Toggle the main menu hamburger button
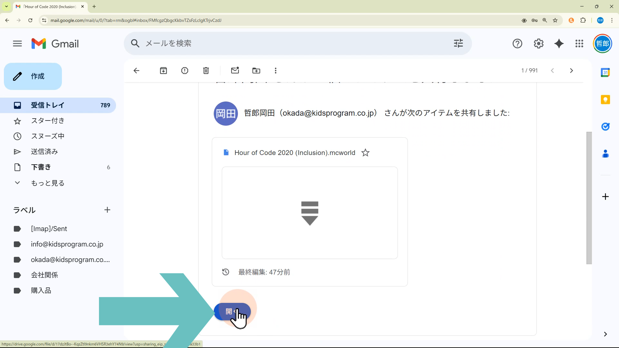Image resolution: width=619 pixels, height=348 pixels. point(17,43)
